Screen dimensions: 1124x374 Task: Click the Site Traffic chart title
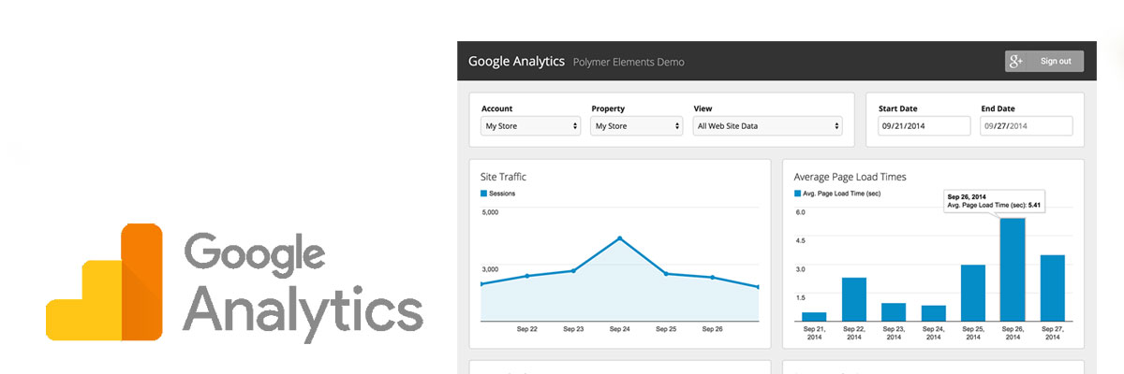pos(504,176)
